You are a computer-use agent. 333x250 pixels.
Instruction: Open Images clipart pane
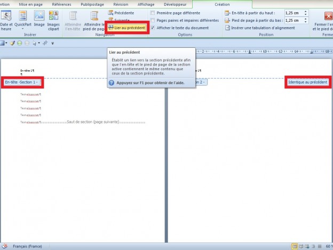point(53,21)
